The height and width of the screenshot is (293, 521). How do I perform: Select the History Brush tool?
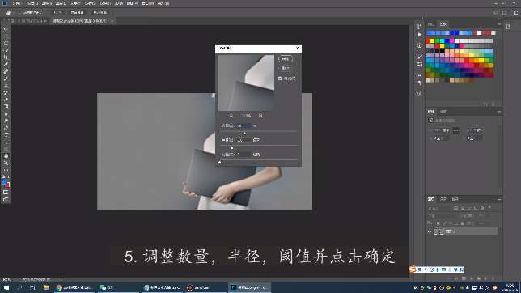click(6, 92)
